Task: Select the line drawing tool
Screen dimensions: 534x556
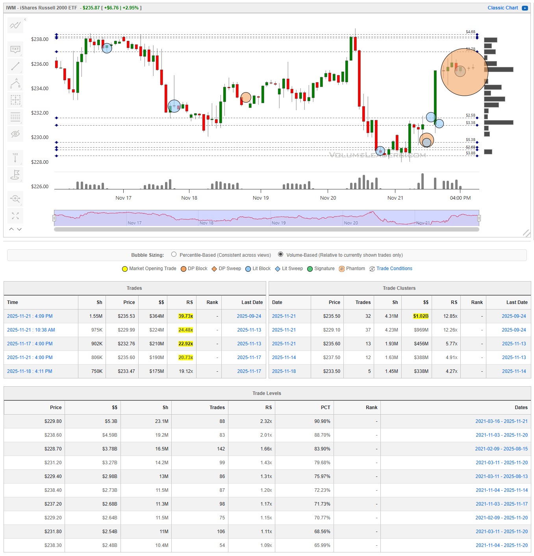Action: tap(15, 66)
